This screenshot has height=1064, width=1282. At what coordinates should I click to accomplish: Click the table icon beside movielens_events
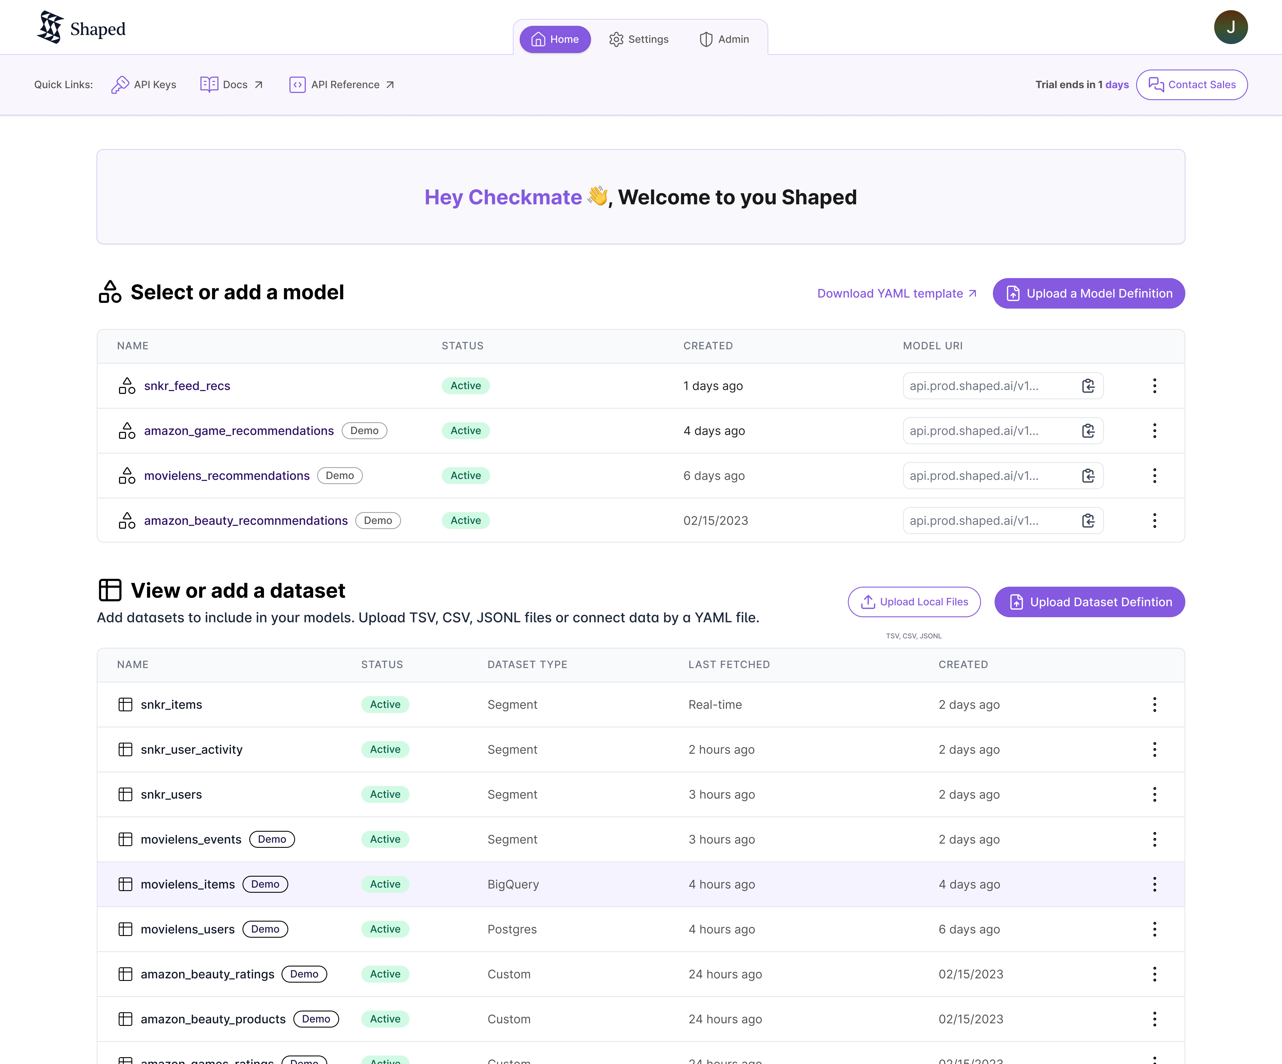point(125,839)
